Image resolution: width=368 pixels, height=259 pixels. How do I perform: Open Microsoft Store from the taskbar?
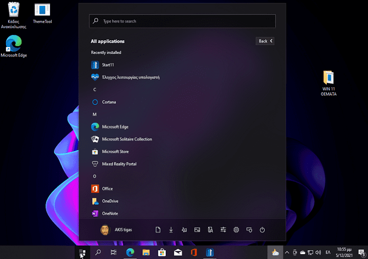162,253
